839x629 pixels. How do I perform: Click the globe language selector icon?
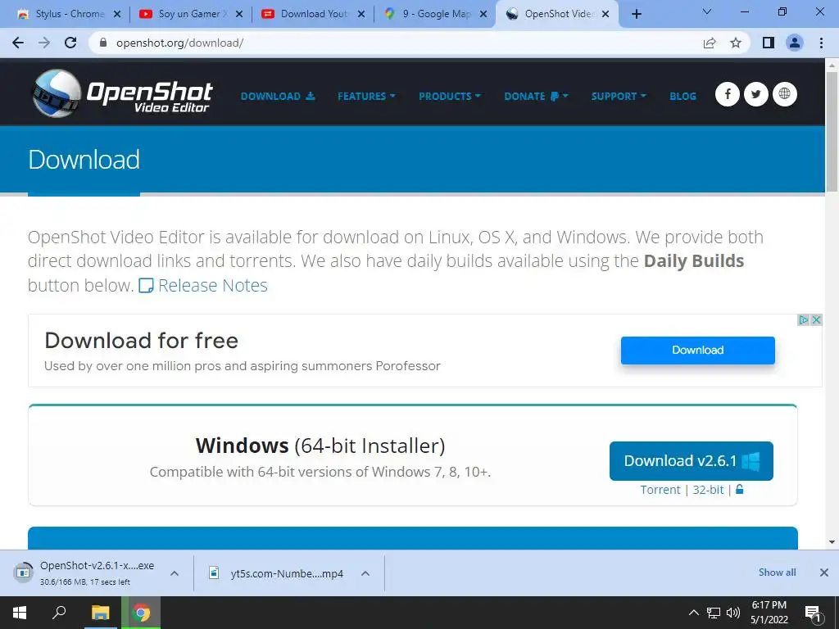pyautogui.click(x=784, y=94)
